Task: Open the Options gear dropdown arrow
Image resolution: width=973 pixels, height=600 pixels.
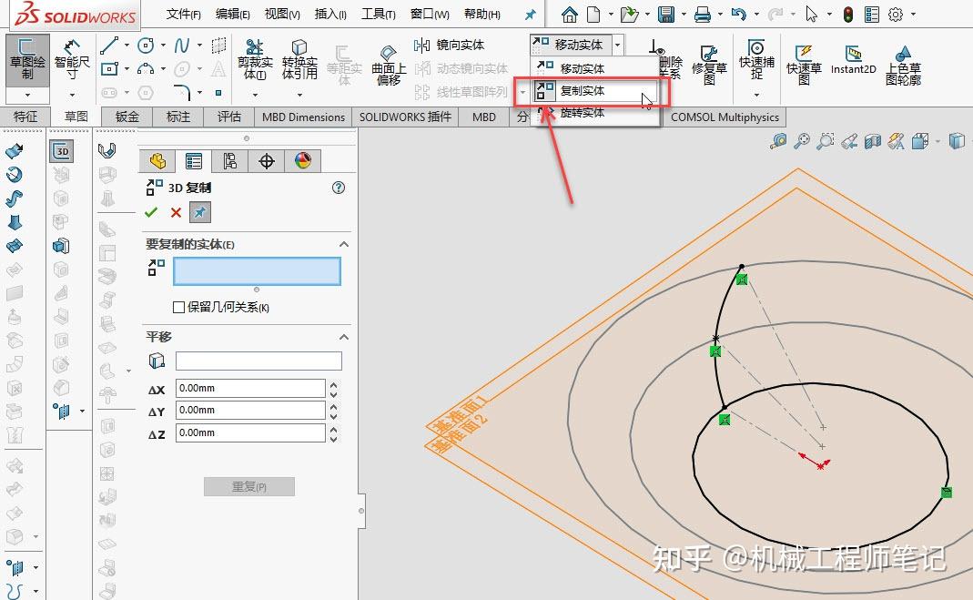Action: coord(914,14)
